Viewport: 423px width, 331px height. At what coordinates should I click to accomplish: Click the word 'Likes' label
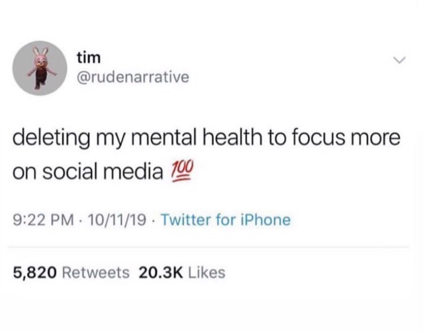(206, 273)
